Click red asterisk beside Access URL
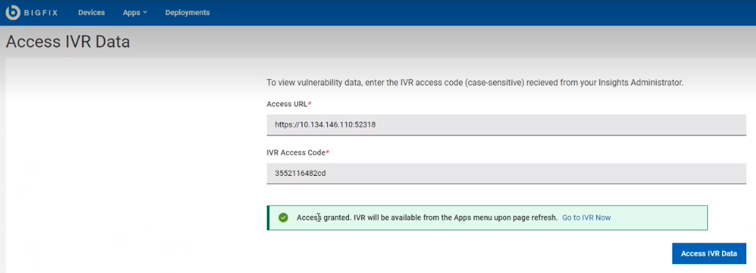This screenshot has width=756, height=273. tap(310, 104)
